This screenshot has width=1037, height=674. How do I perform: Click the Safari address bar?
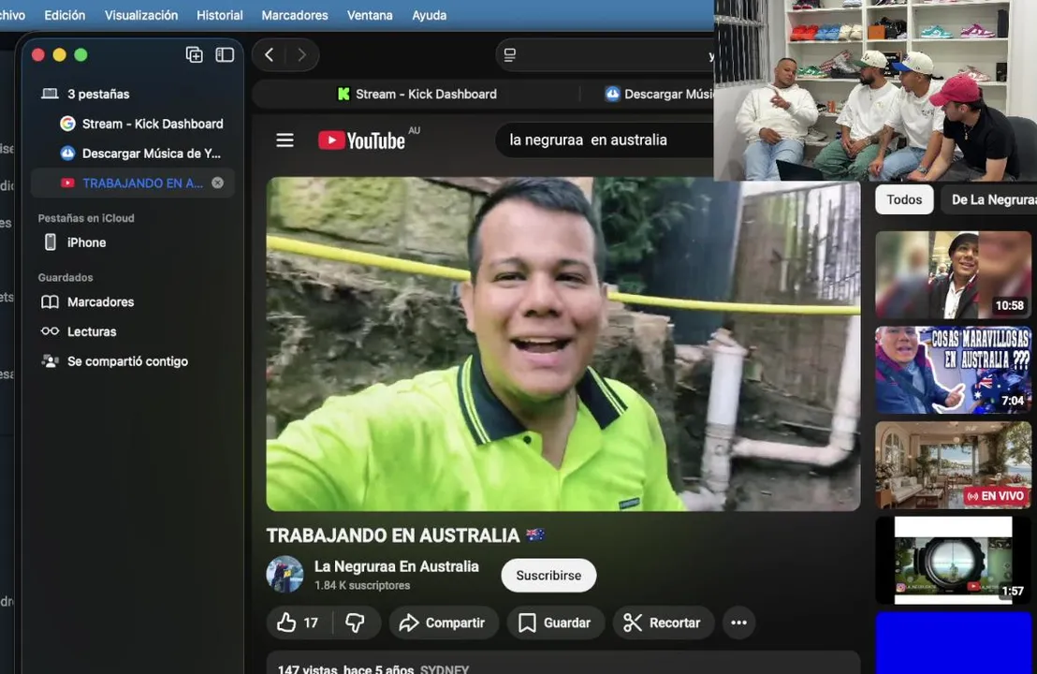[x=606, y=55]
